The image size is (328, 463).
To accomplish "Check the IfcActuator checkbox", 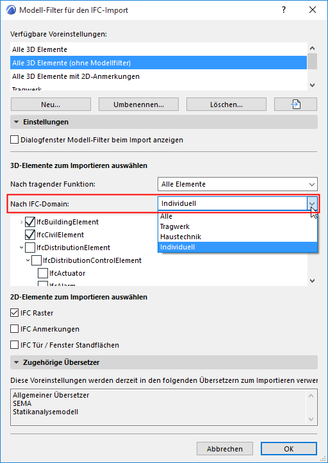I will click(43, 273).
